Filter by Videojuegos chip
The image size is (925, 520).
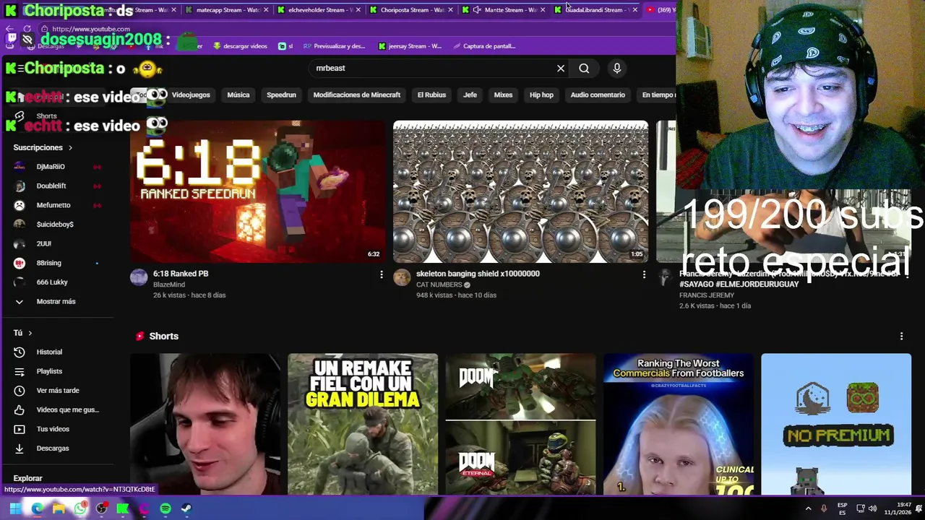point(191,95)
